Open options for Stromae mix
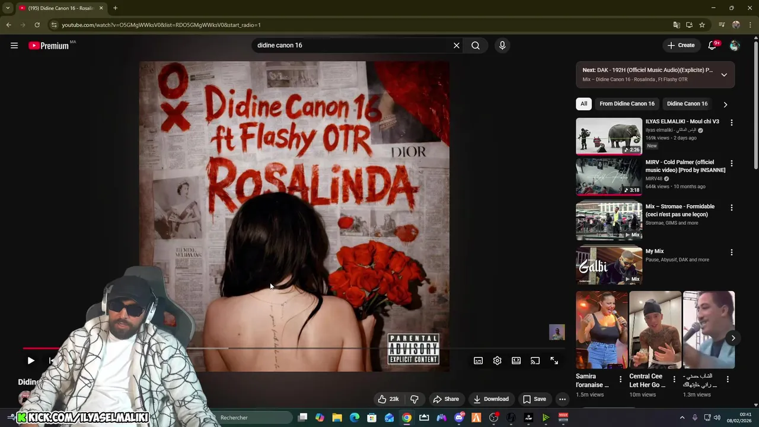 click(731, 208)
